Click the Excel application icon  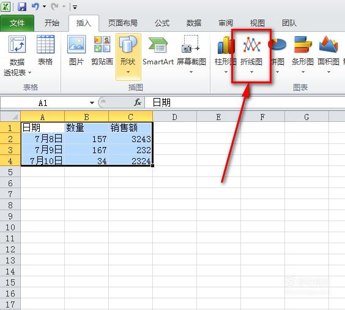pyautogui.click(x=6, y=6)
